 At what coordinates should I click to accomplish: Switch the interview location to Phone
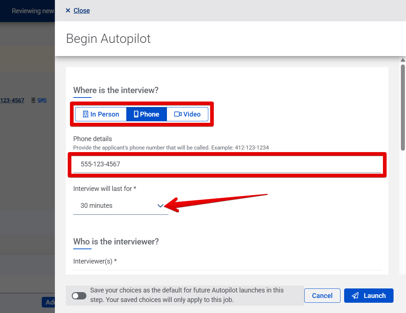[x=146, y=114]
